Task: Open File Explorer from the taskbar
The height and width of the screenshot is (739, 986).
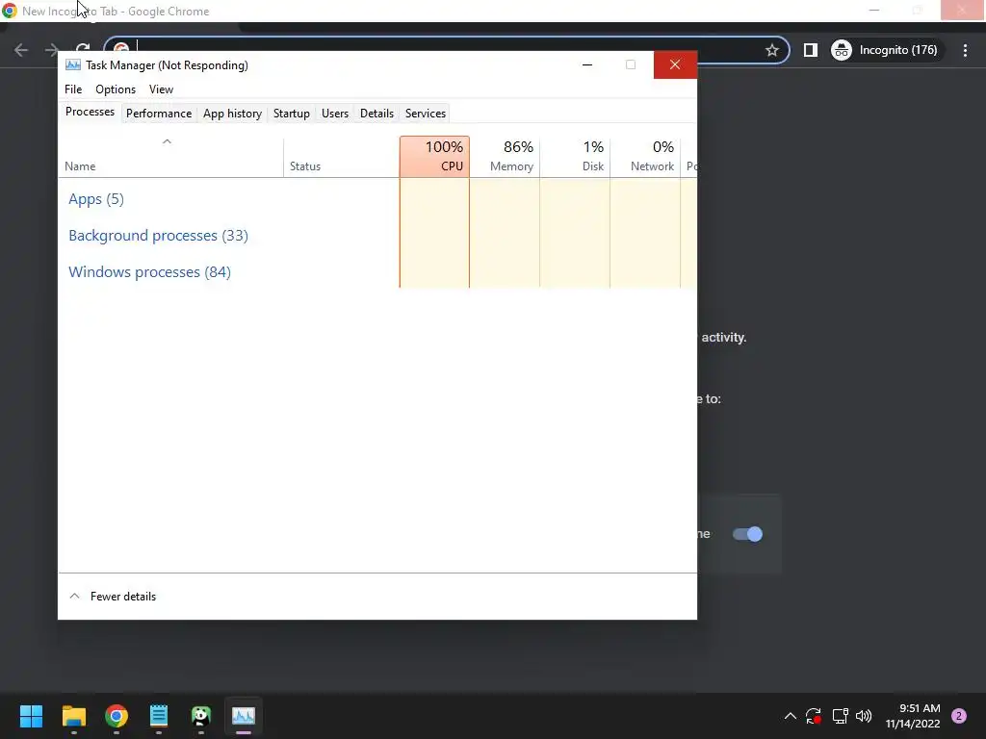Action: pos(73,716)
